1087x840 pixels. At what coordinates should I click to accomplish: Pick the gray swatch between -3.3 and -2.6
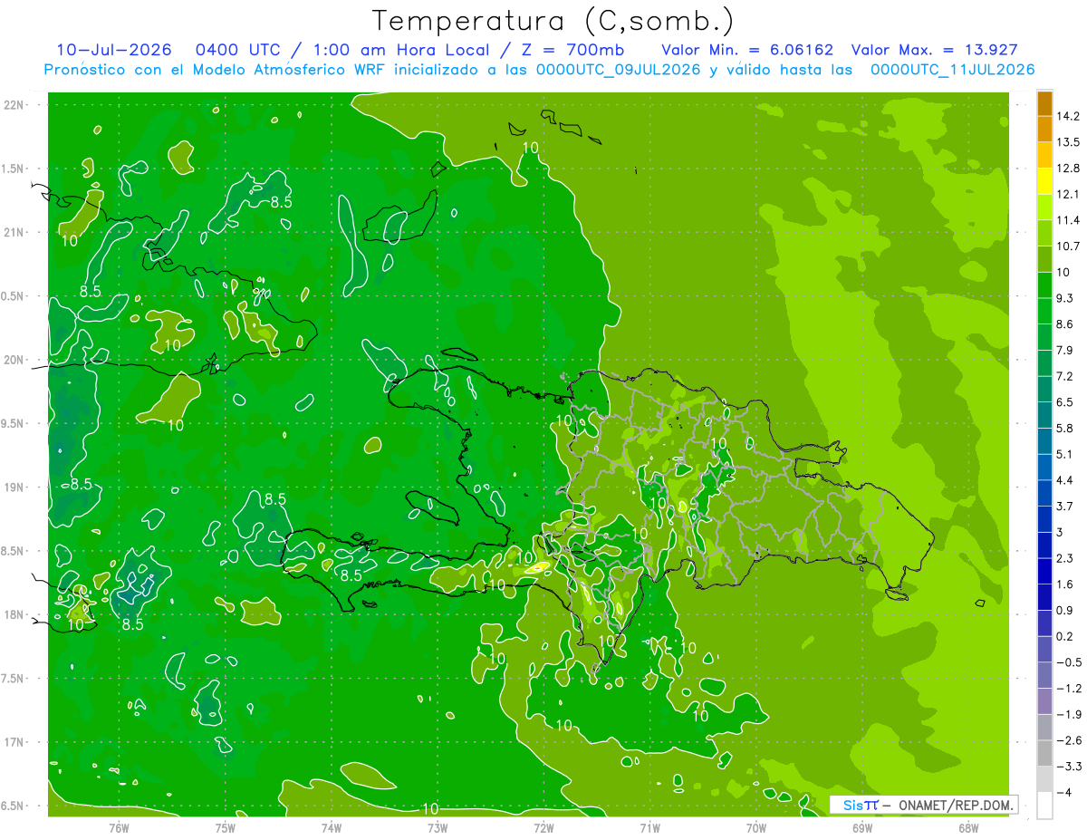pos(1044,753)
